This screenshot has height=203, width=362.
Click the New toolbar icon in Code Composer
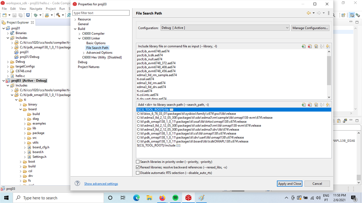[5, 15]
